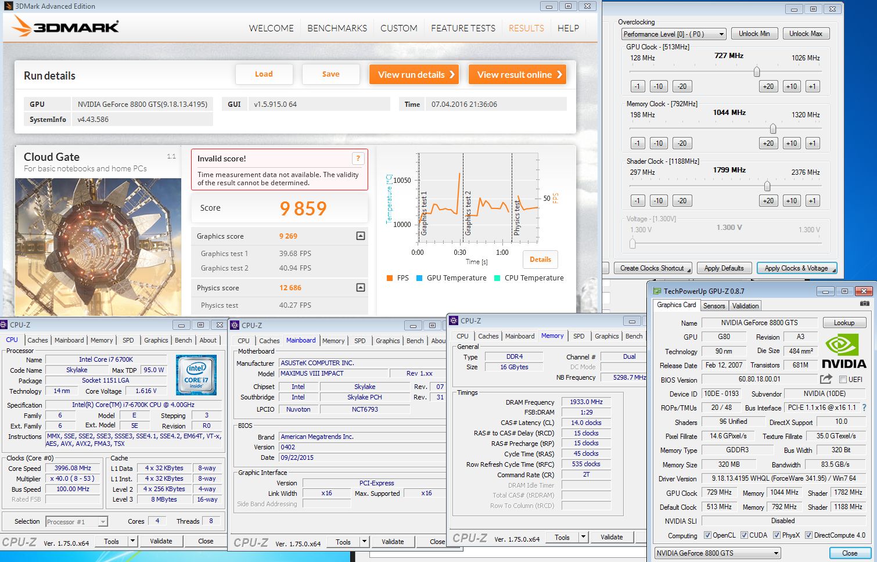Click the 3DMark title bar app icon
The height and width of the screenshot is (562, 877).
[x=8, y=6]
